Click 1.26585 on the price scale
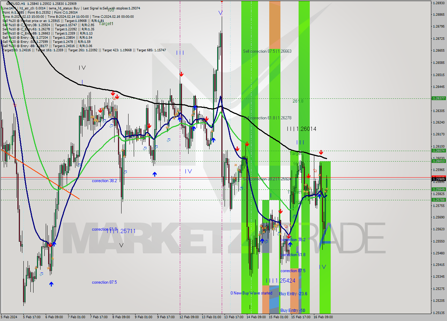This screenshot has height=321, width=447. click(x=439, y=63)
